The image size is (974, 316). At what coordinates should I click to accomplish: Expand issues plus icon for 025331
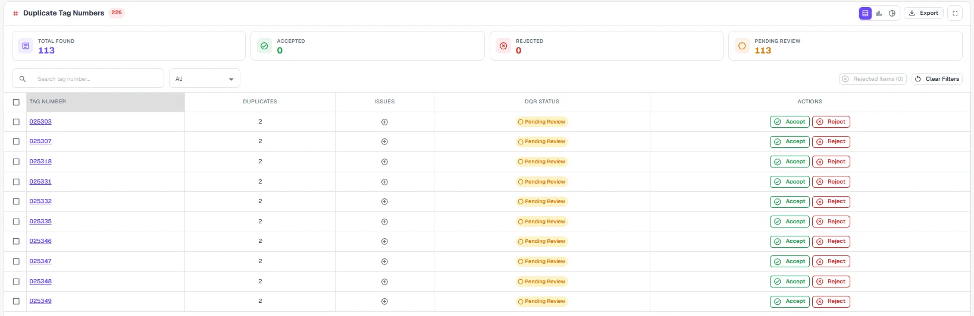click(384, 182)
